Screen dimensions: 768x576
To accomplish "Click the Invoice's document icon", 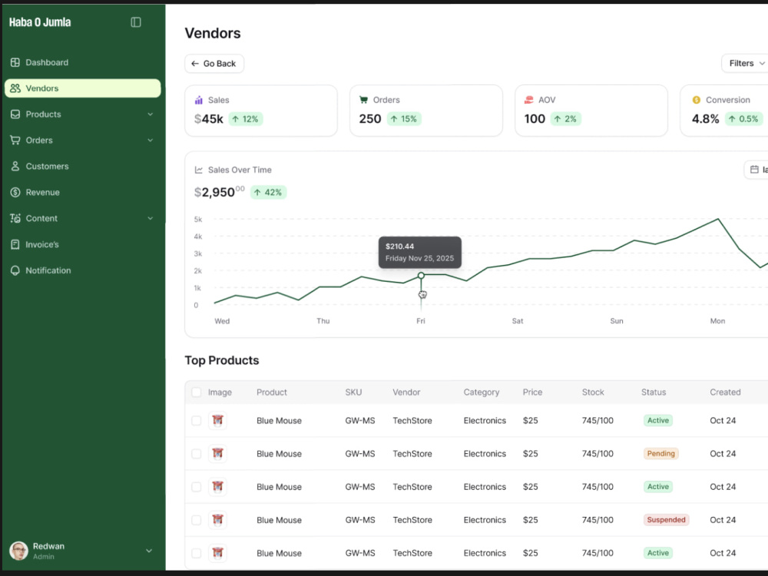I will pyautogui.click(x=15, y=244).
